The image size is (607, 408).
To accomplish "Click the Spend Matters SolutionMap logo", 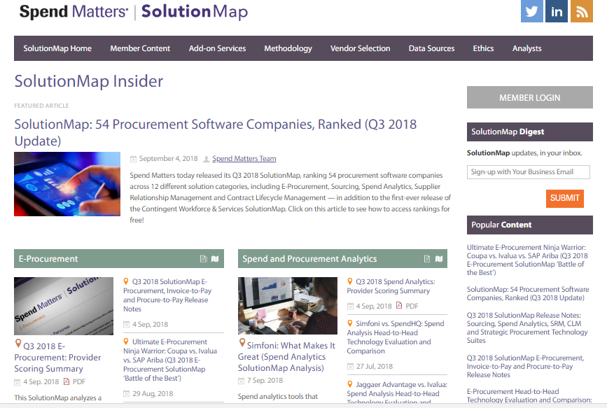I will tap(133, 12).
